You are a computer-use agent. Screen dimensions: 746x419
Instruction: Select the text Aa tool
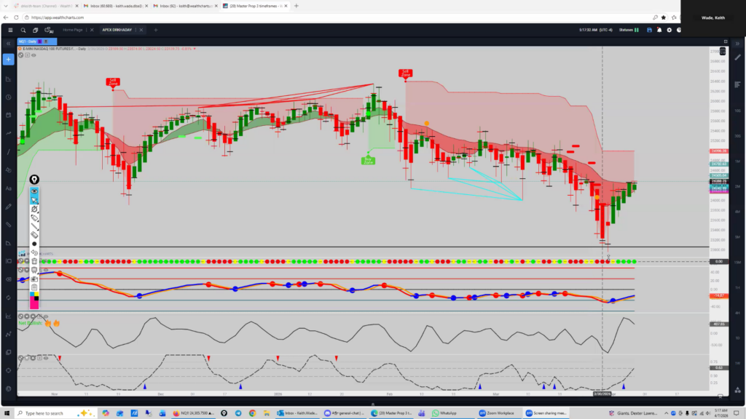[8, 188]
